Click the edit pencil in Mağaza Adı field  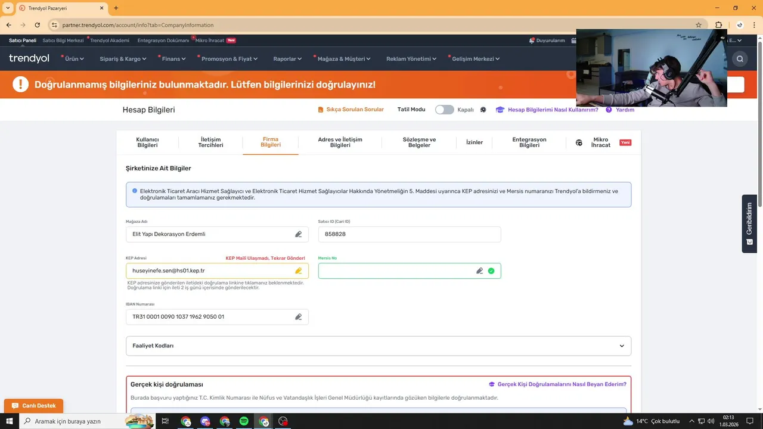pyautogui.click(x=299, y=234)
